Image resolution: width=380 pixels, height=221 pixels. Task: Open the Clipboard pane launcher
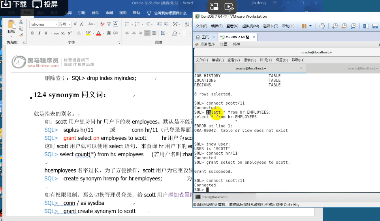click(x=24, y=43)
